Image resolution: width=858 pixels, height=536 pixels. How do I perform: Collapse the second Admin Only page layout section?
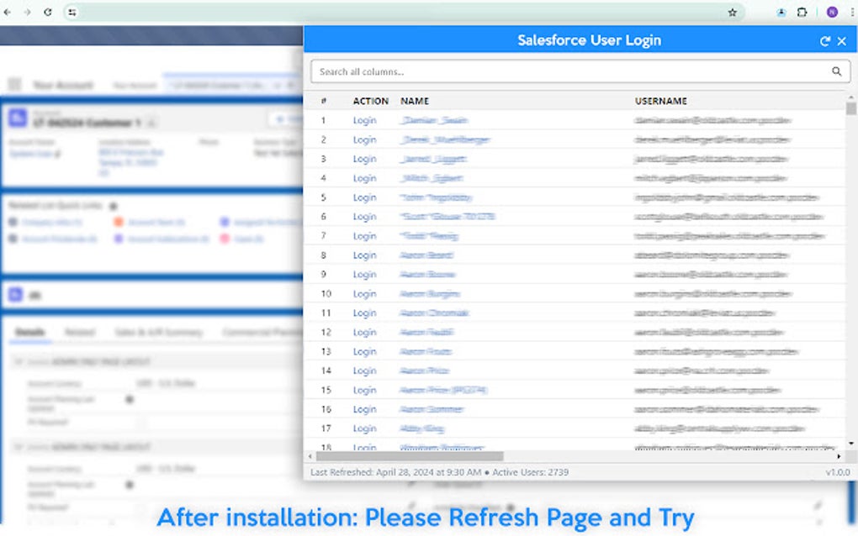click(19, 444)
